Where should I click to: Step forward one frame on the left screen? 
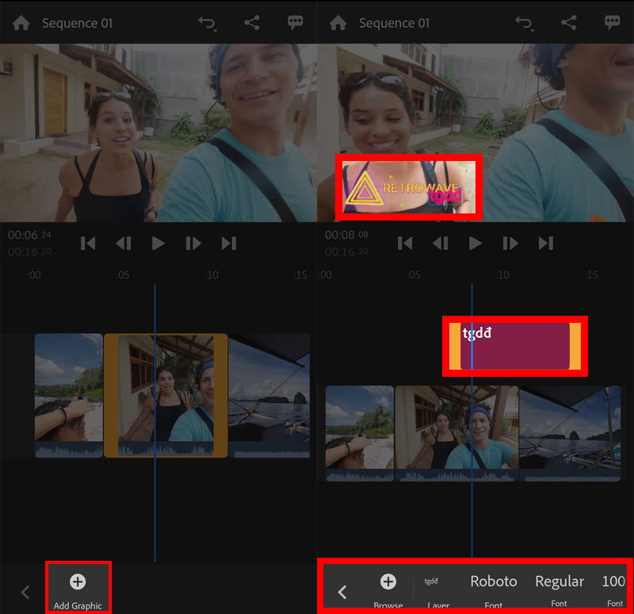point(193,244)
